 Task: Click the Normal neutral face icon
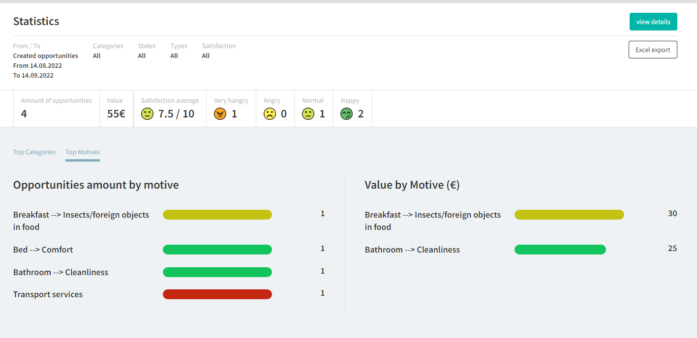click(308, 114)
